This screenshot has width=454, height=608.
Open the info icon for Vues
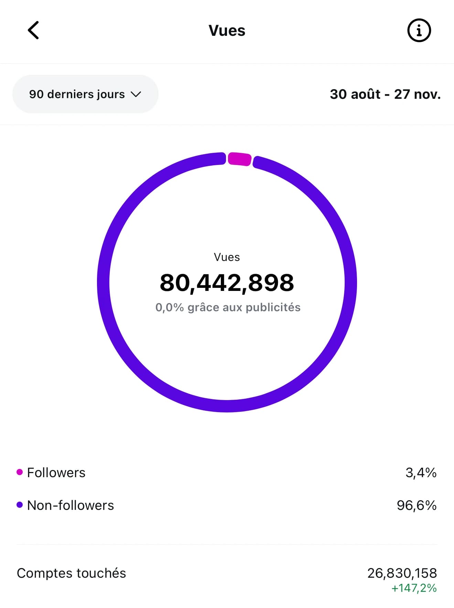(x=419, y=31)
